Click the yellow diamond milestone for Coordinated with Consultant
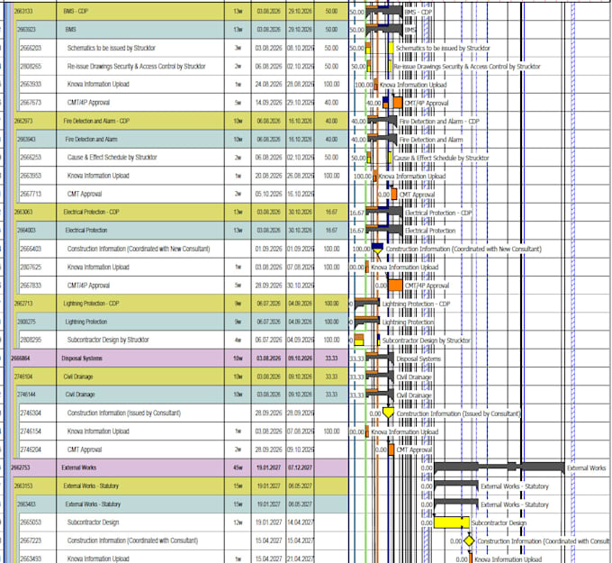612x563 pixels. click(469, 541)
